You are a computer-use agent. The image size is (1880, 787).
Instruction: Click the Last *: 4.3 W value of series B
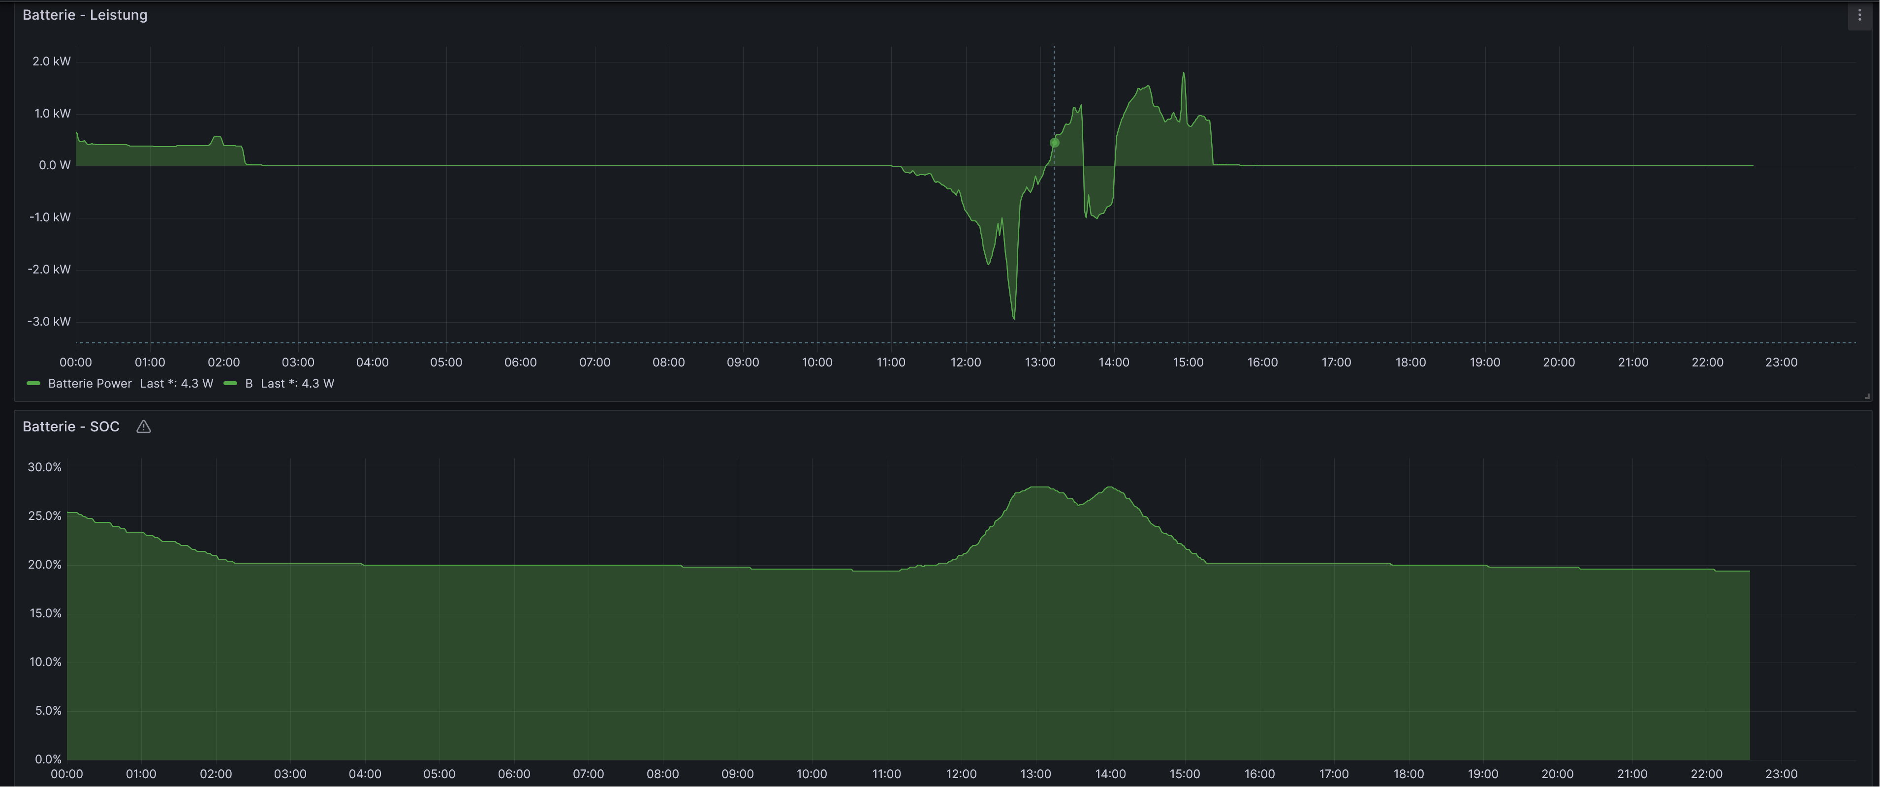tap(297, 383)
